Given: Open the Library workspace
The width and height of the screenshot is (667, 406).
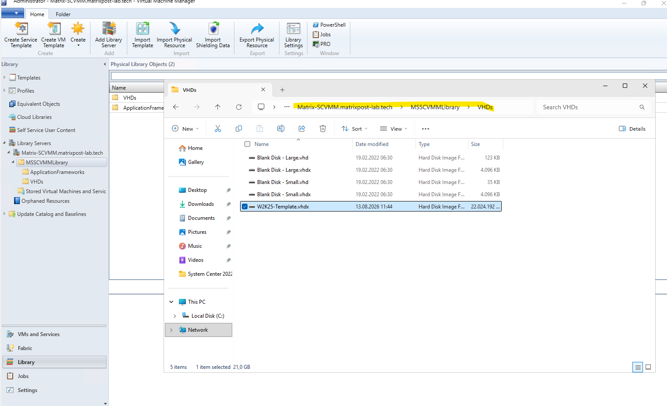Looking at the screenshot, I should tap(54, 362).
